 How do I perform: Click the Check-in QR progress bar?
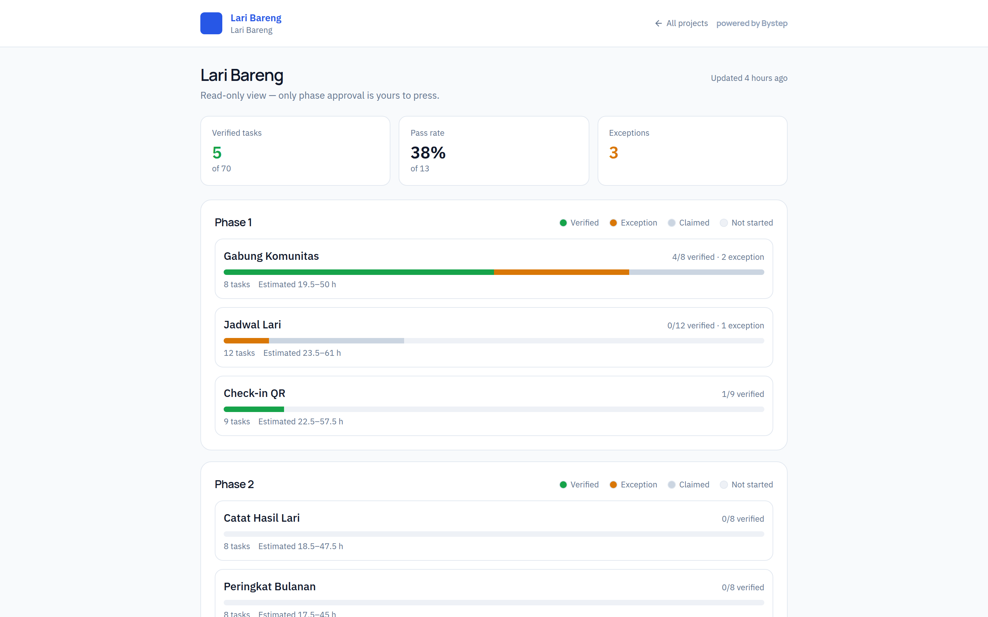click(x=494, y=409)
